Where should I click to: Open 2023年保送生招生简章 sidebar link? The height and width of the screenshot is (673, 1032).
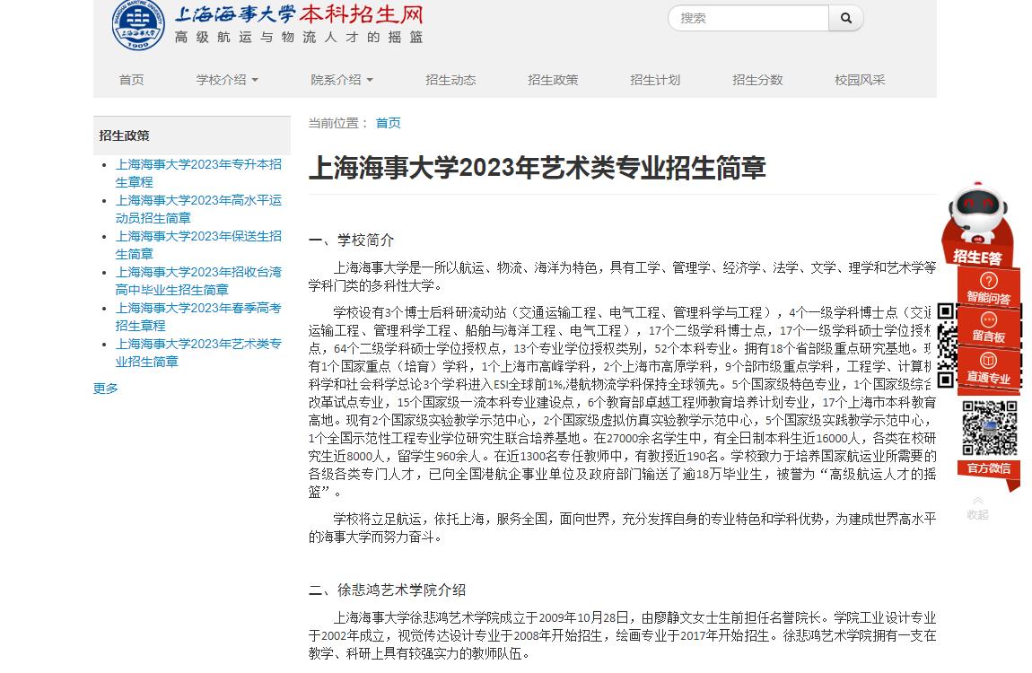(198, 245)
